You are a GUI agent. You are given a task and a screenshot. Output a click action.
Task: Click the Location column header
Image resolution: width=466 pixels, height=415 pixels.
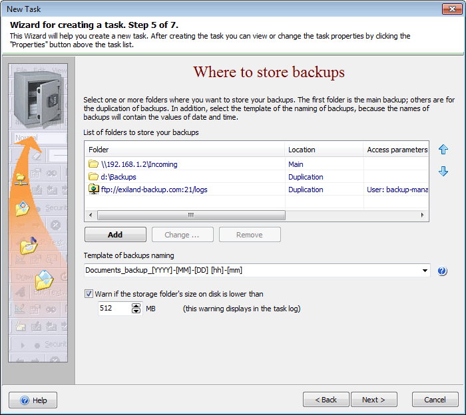[324, 150]
